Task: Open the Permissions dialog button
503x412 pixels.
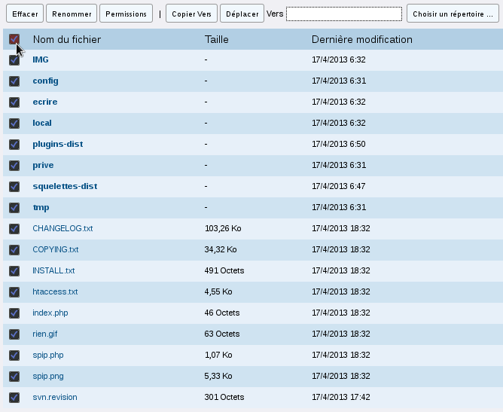Action: click(126, 14)
